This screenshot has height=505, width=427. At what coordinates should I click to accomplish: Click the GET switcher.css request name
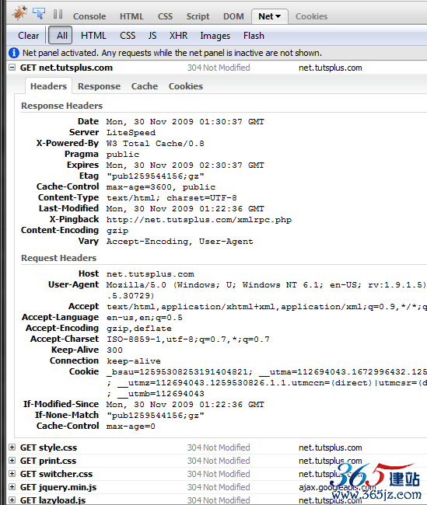pyautogui.click(x=56, y=474)
